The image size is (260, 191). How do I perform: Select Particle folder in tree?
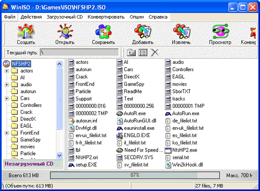(x=28, y=154)
